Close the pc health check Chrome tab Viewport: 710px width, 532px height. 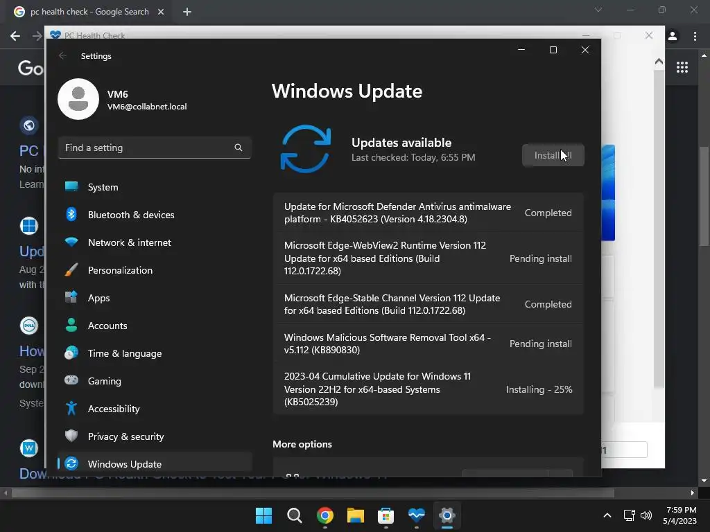pyautogui.click(x=161, y=12)
